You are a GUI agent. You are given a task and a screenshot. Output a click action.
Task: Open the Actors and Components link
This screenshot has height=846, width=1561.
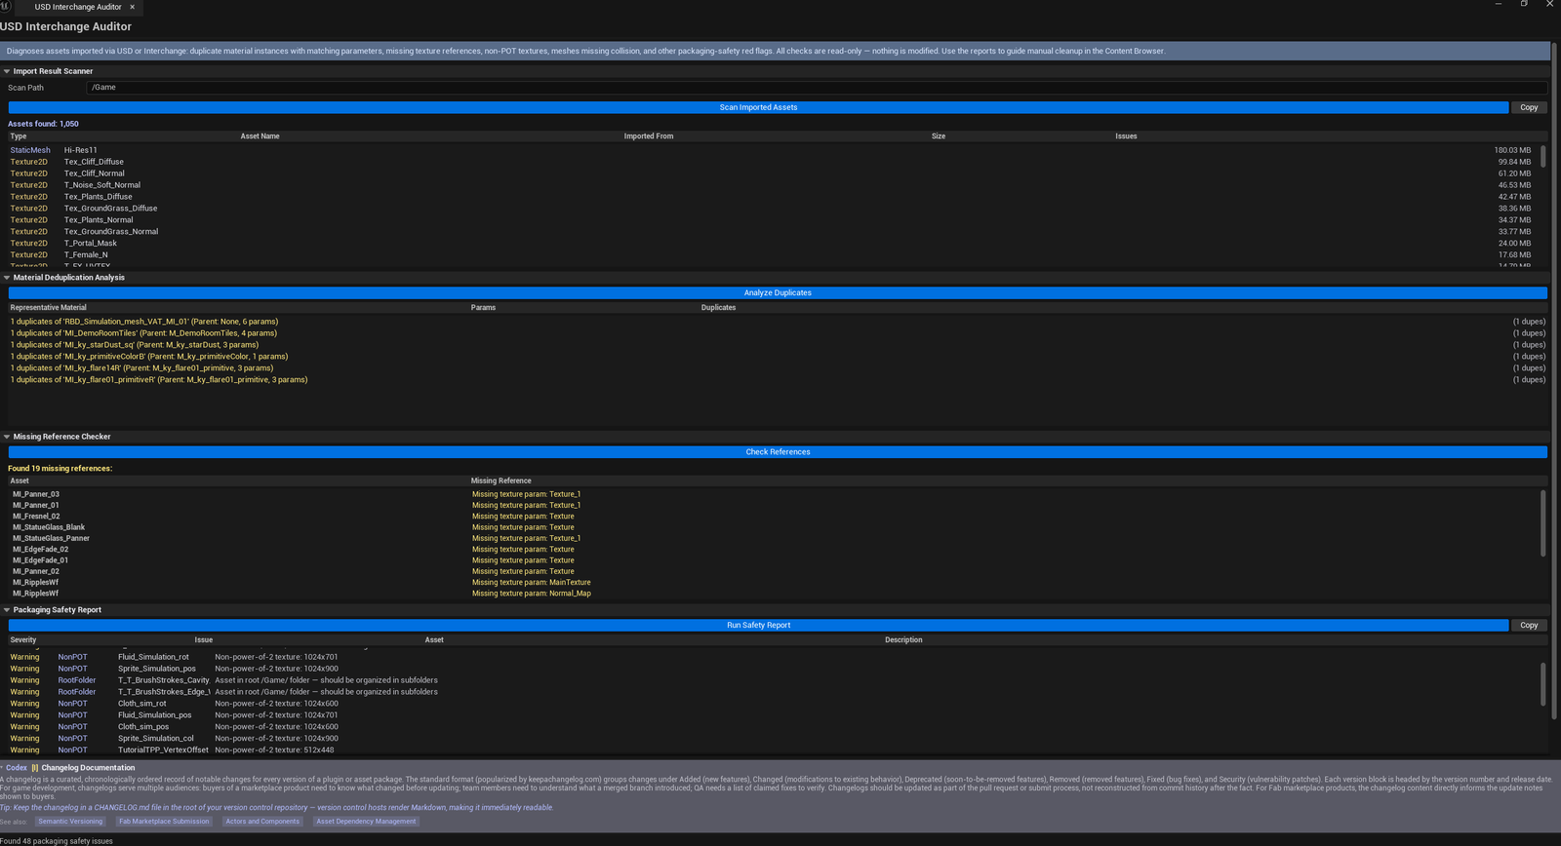pyautogui.click(x=262, y=822)
